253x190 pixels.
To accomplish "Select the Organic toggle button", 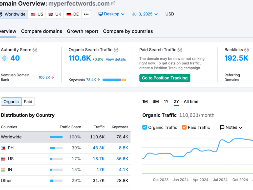I will [11, 102].
